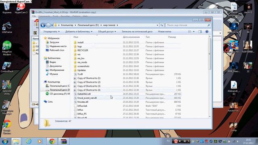Open address bar history dropdown arrow
The height and width of the screenshot is (145, 258).
(x=158, y=25)
